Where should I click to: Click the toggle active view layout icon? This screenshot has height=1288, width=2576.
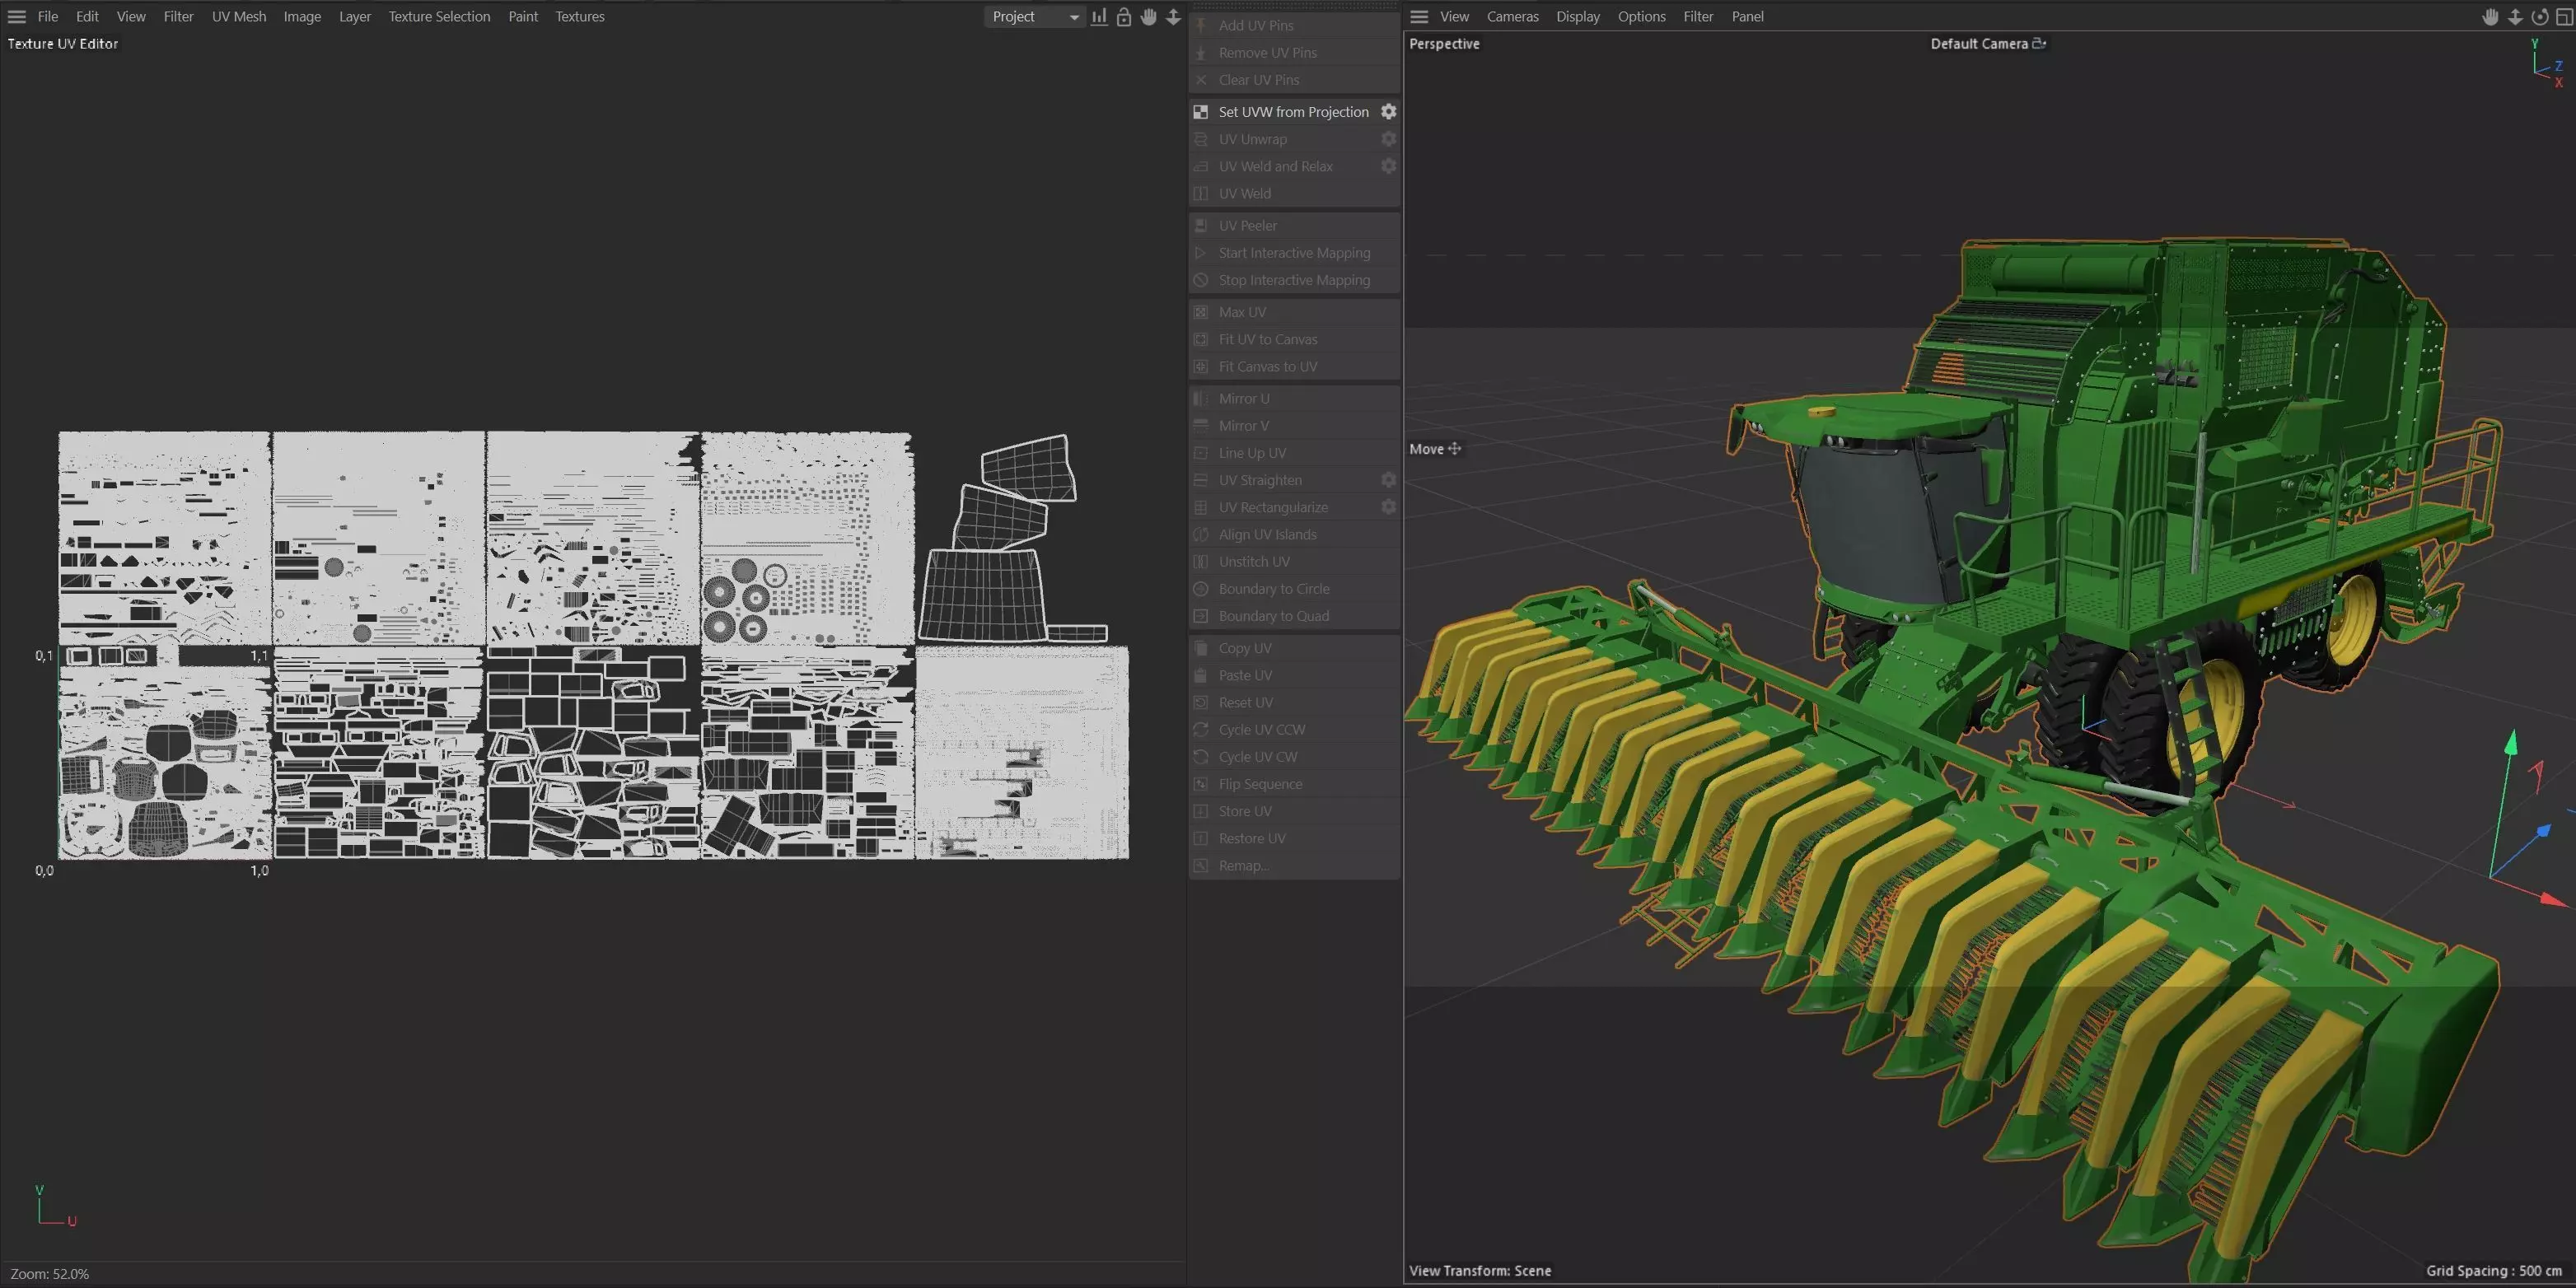[x=2564, y=16]
